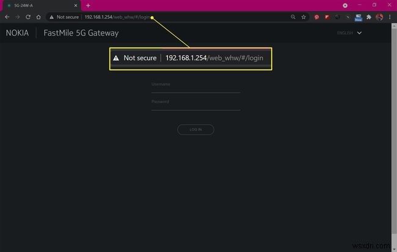Image resolution: width=397 pixels, height=252 pixels.
Task: Bookmark this page with the star
Action: (x=304, y=17)
